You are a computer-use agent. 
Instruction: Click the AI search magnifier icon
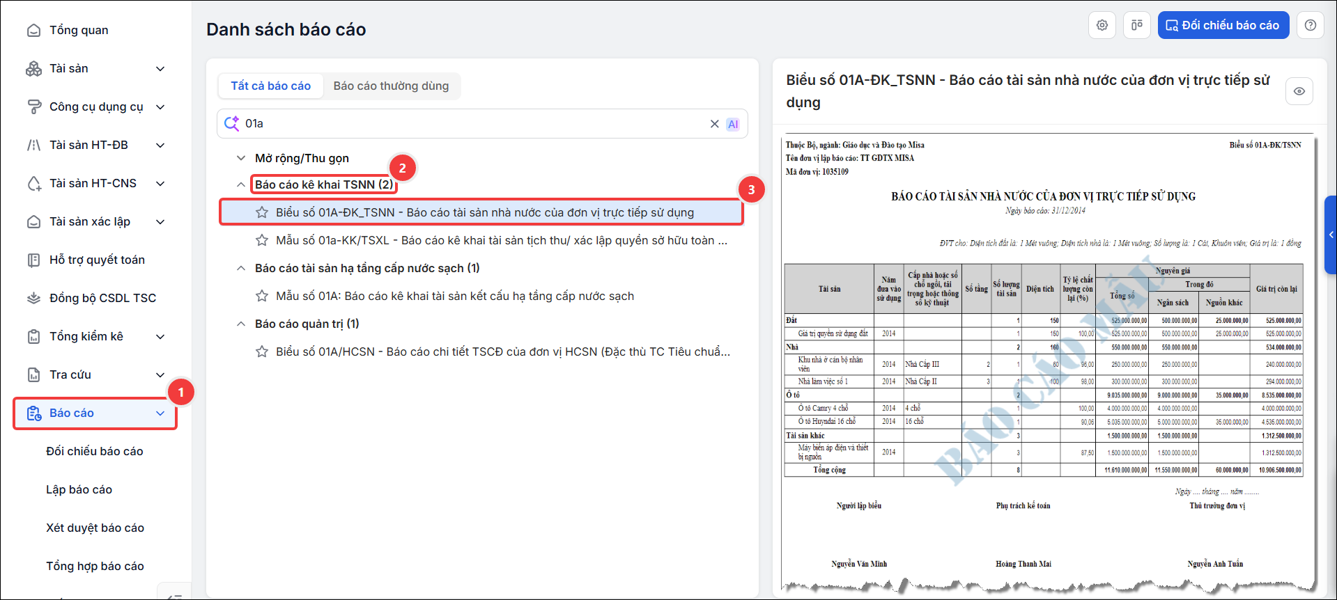(x=231, y=124)
